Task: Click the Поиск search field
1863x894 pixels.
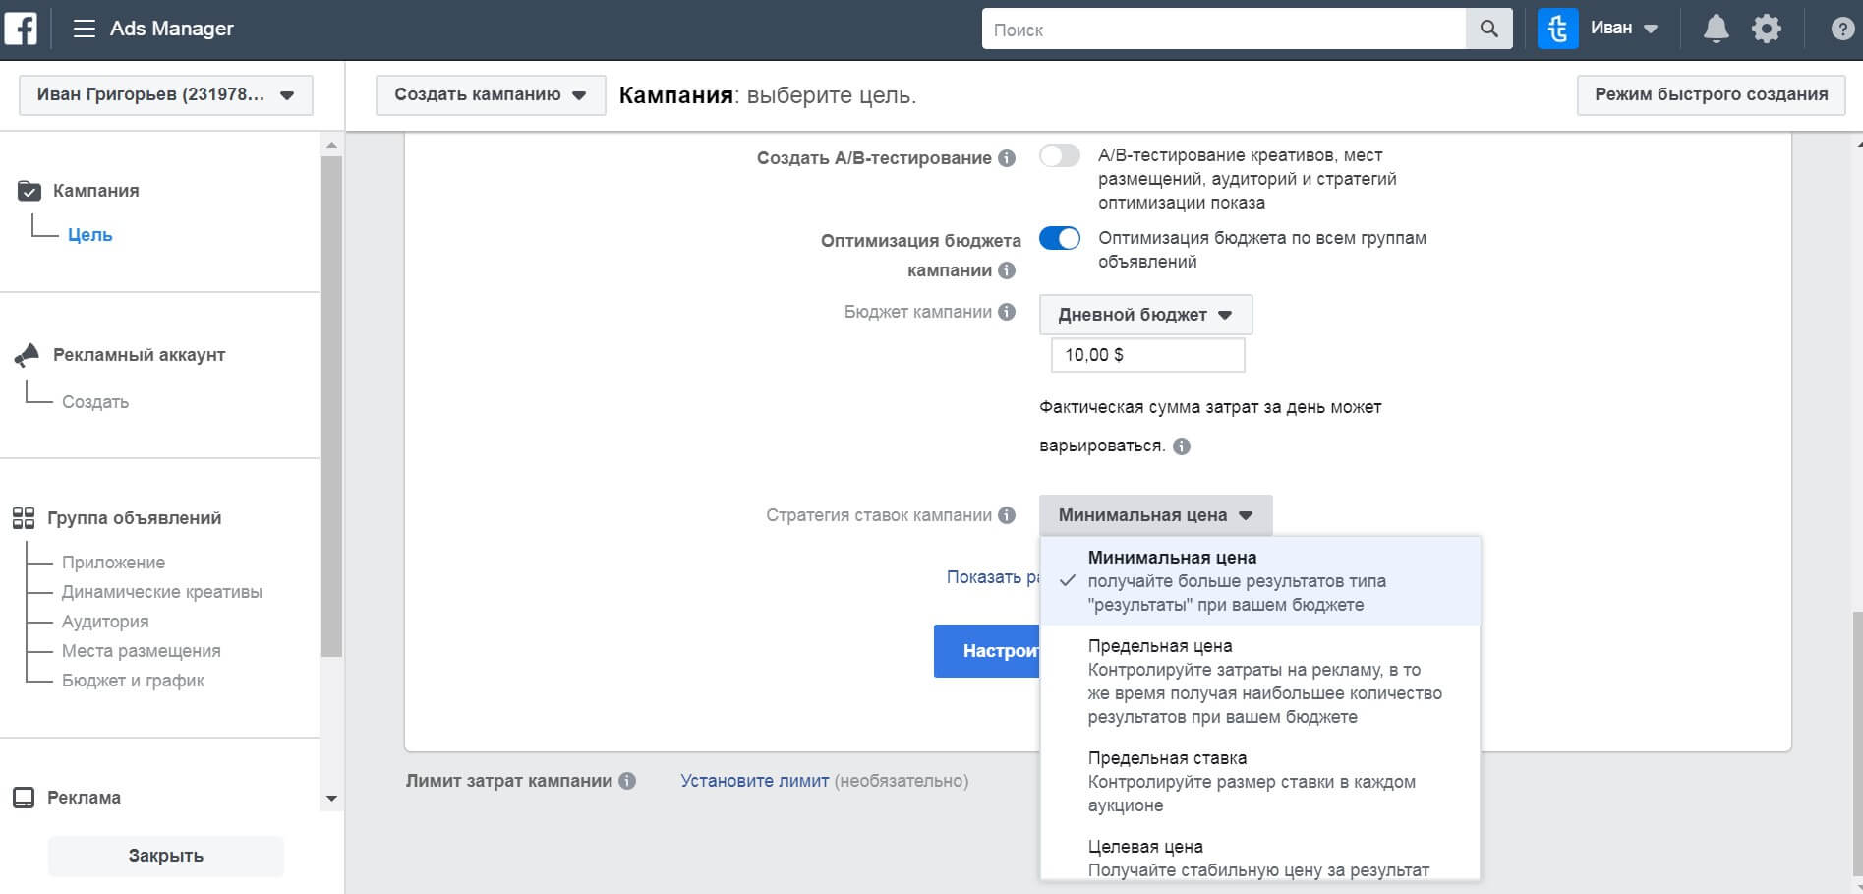Action: [1223, 30]
